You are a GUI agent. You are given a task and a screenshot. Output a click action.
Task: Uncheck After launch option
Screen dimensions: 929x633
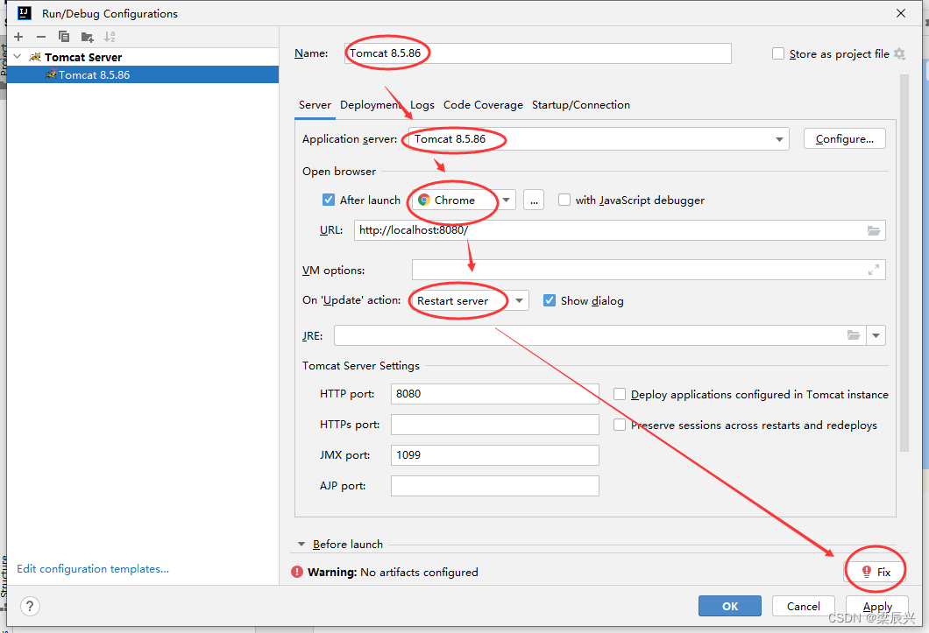click(329, 200)
